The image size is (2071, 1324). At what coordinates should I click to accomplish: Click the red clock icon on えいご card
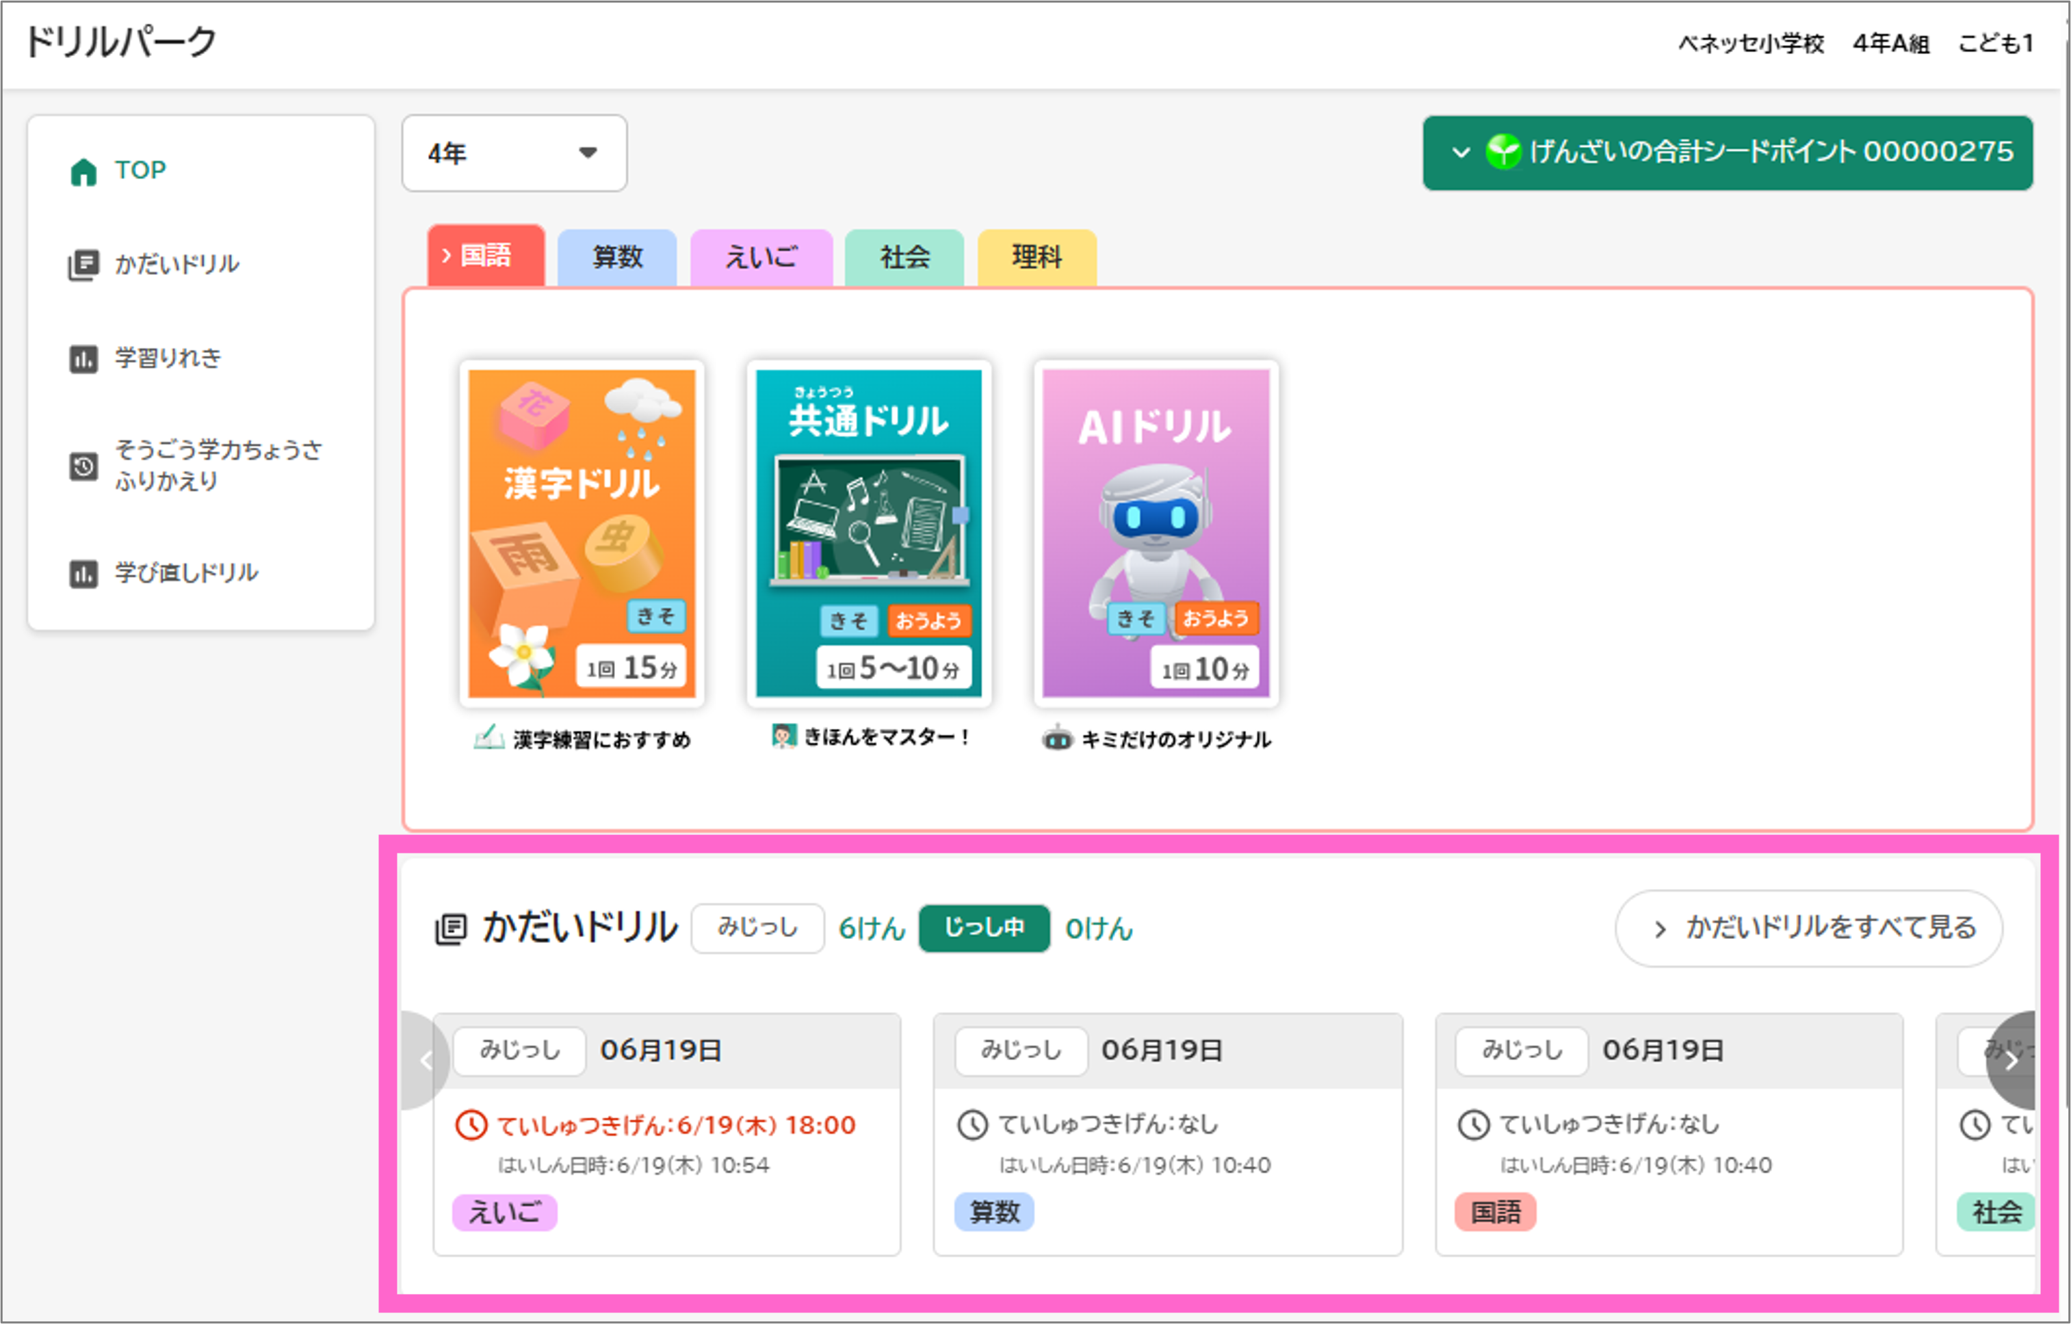coord(471,1124)
